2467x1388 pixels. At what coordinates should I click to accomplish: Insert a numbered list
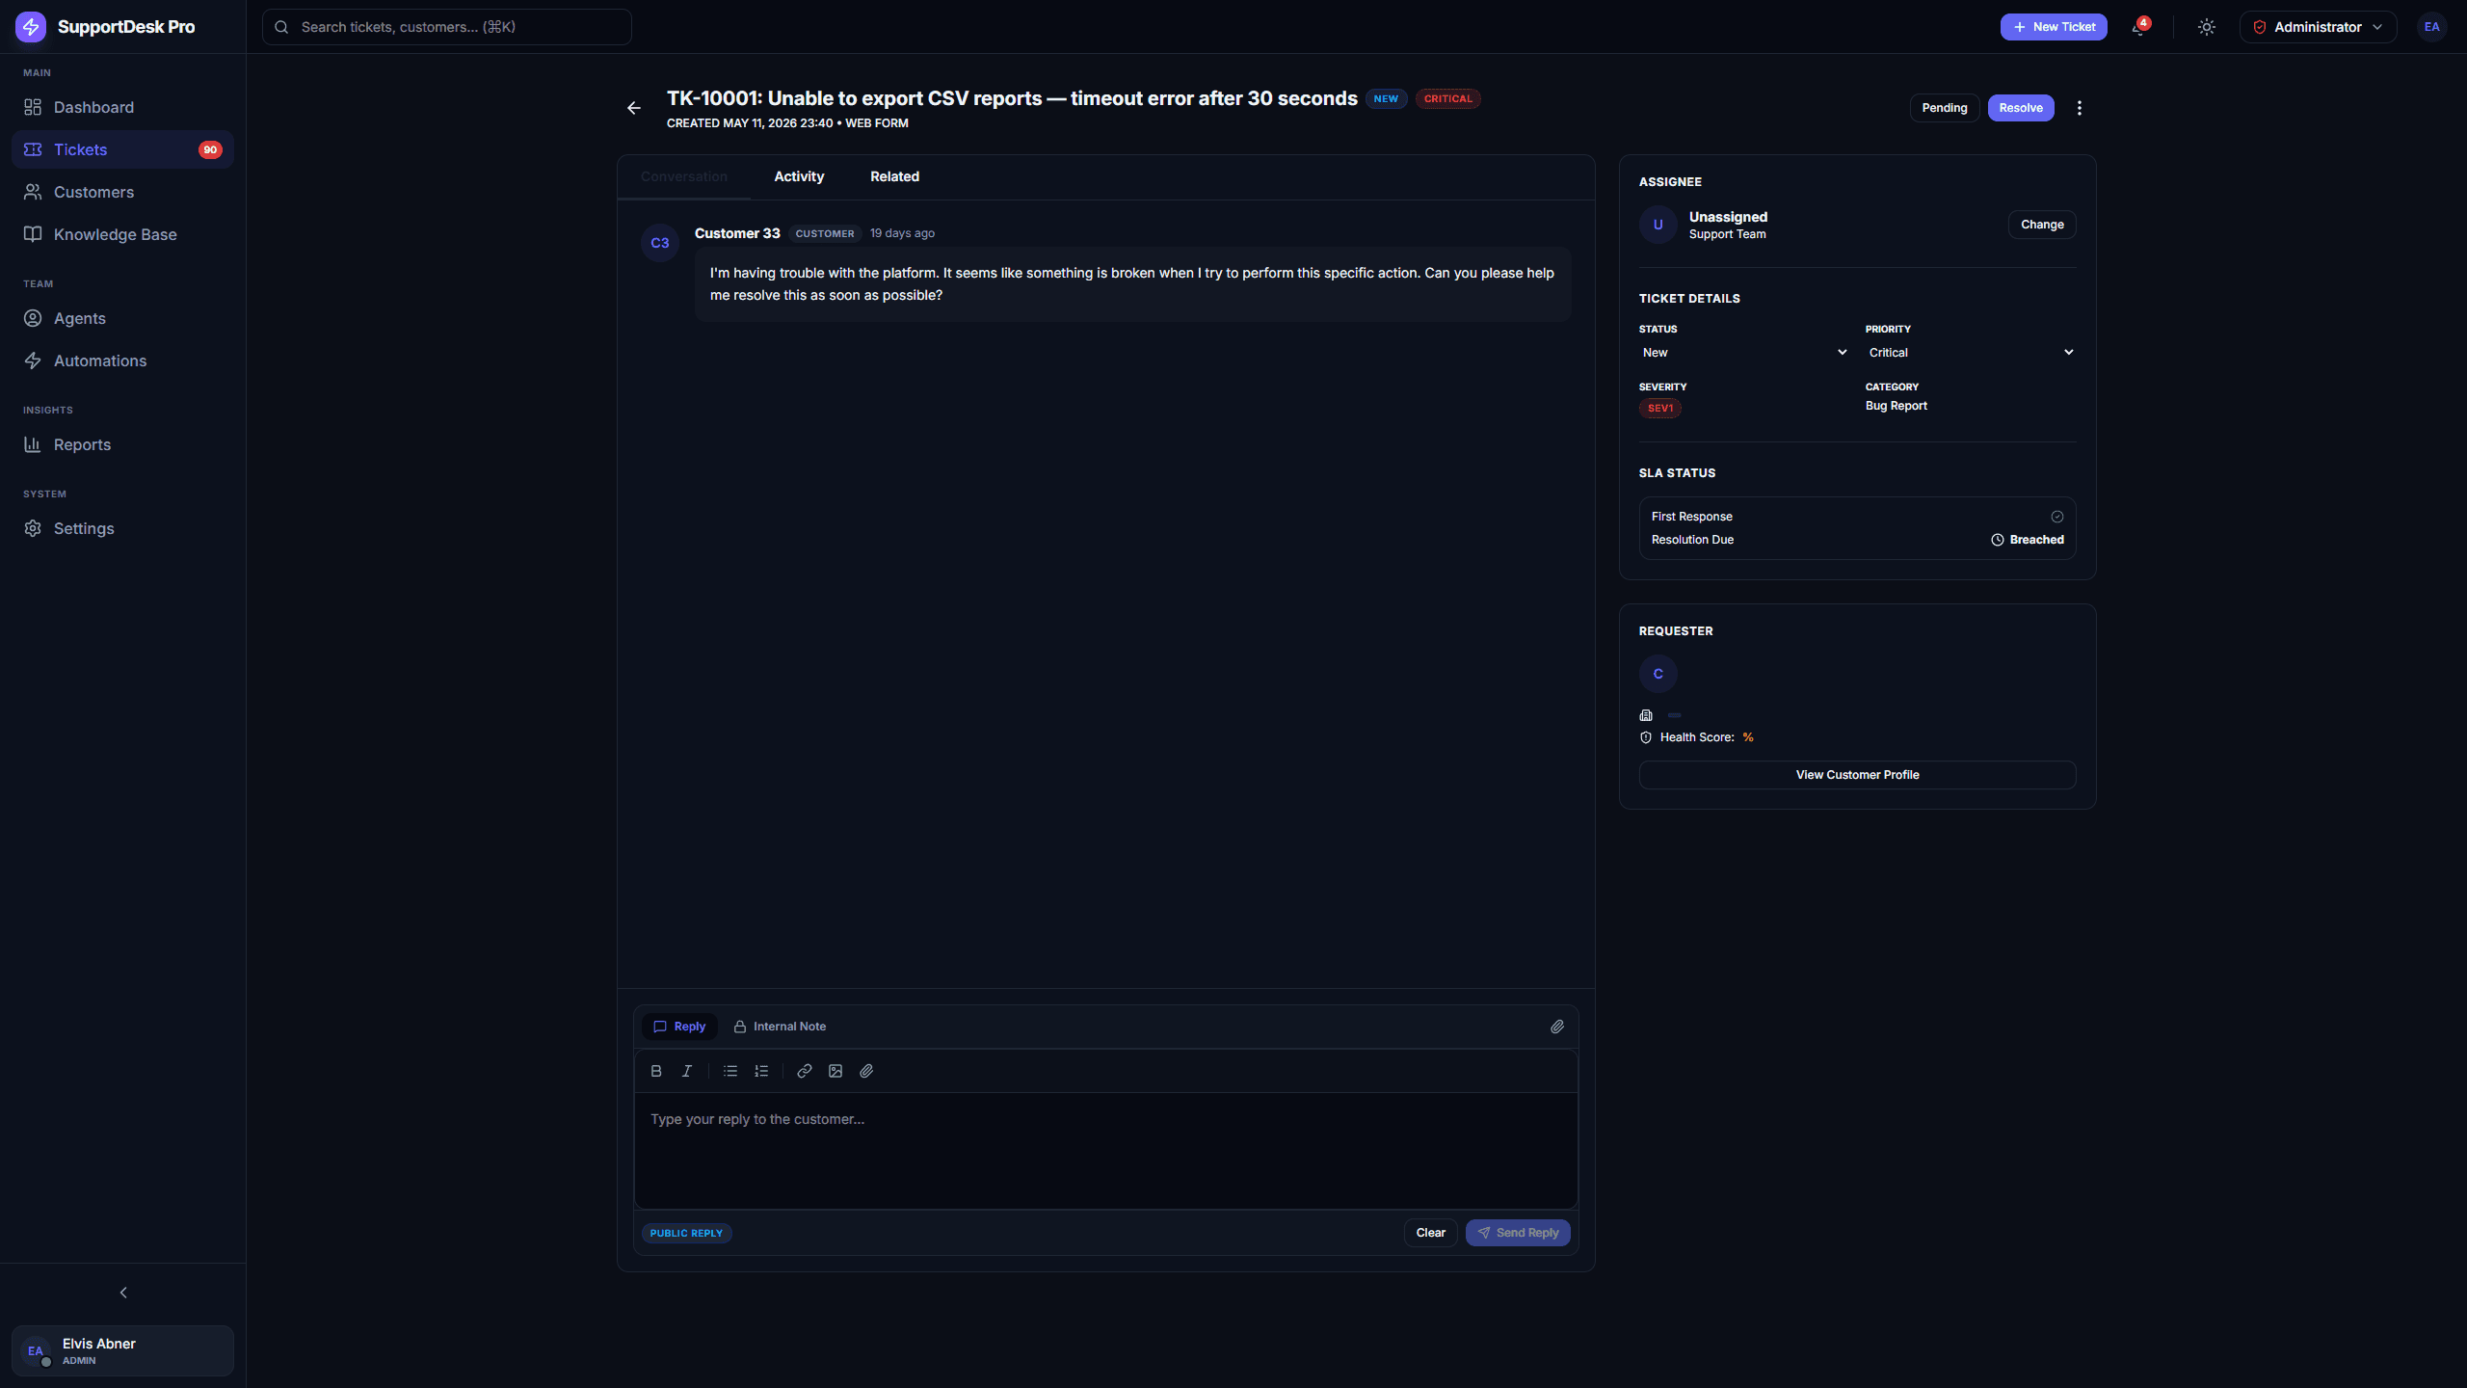coord(761,1071)
